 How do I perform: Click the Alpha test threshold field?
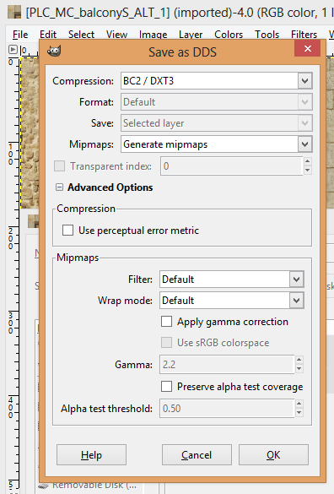tap(227, 409)
